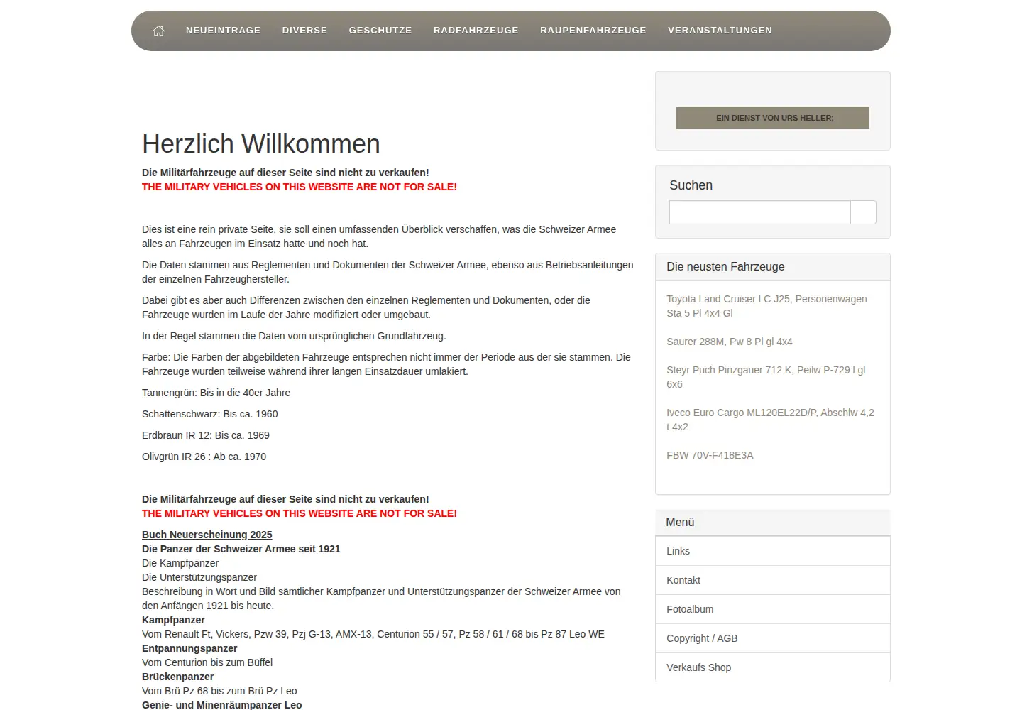
Task: Open the Raupenfahrzeuge menu
Action: point(593,31)
